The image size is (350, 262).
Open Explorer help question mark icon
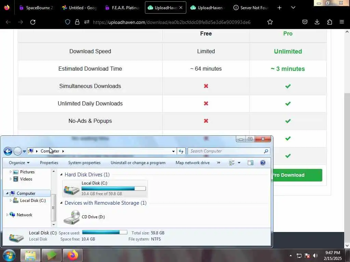pyautogui.click(x=263, y=163)
